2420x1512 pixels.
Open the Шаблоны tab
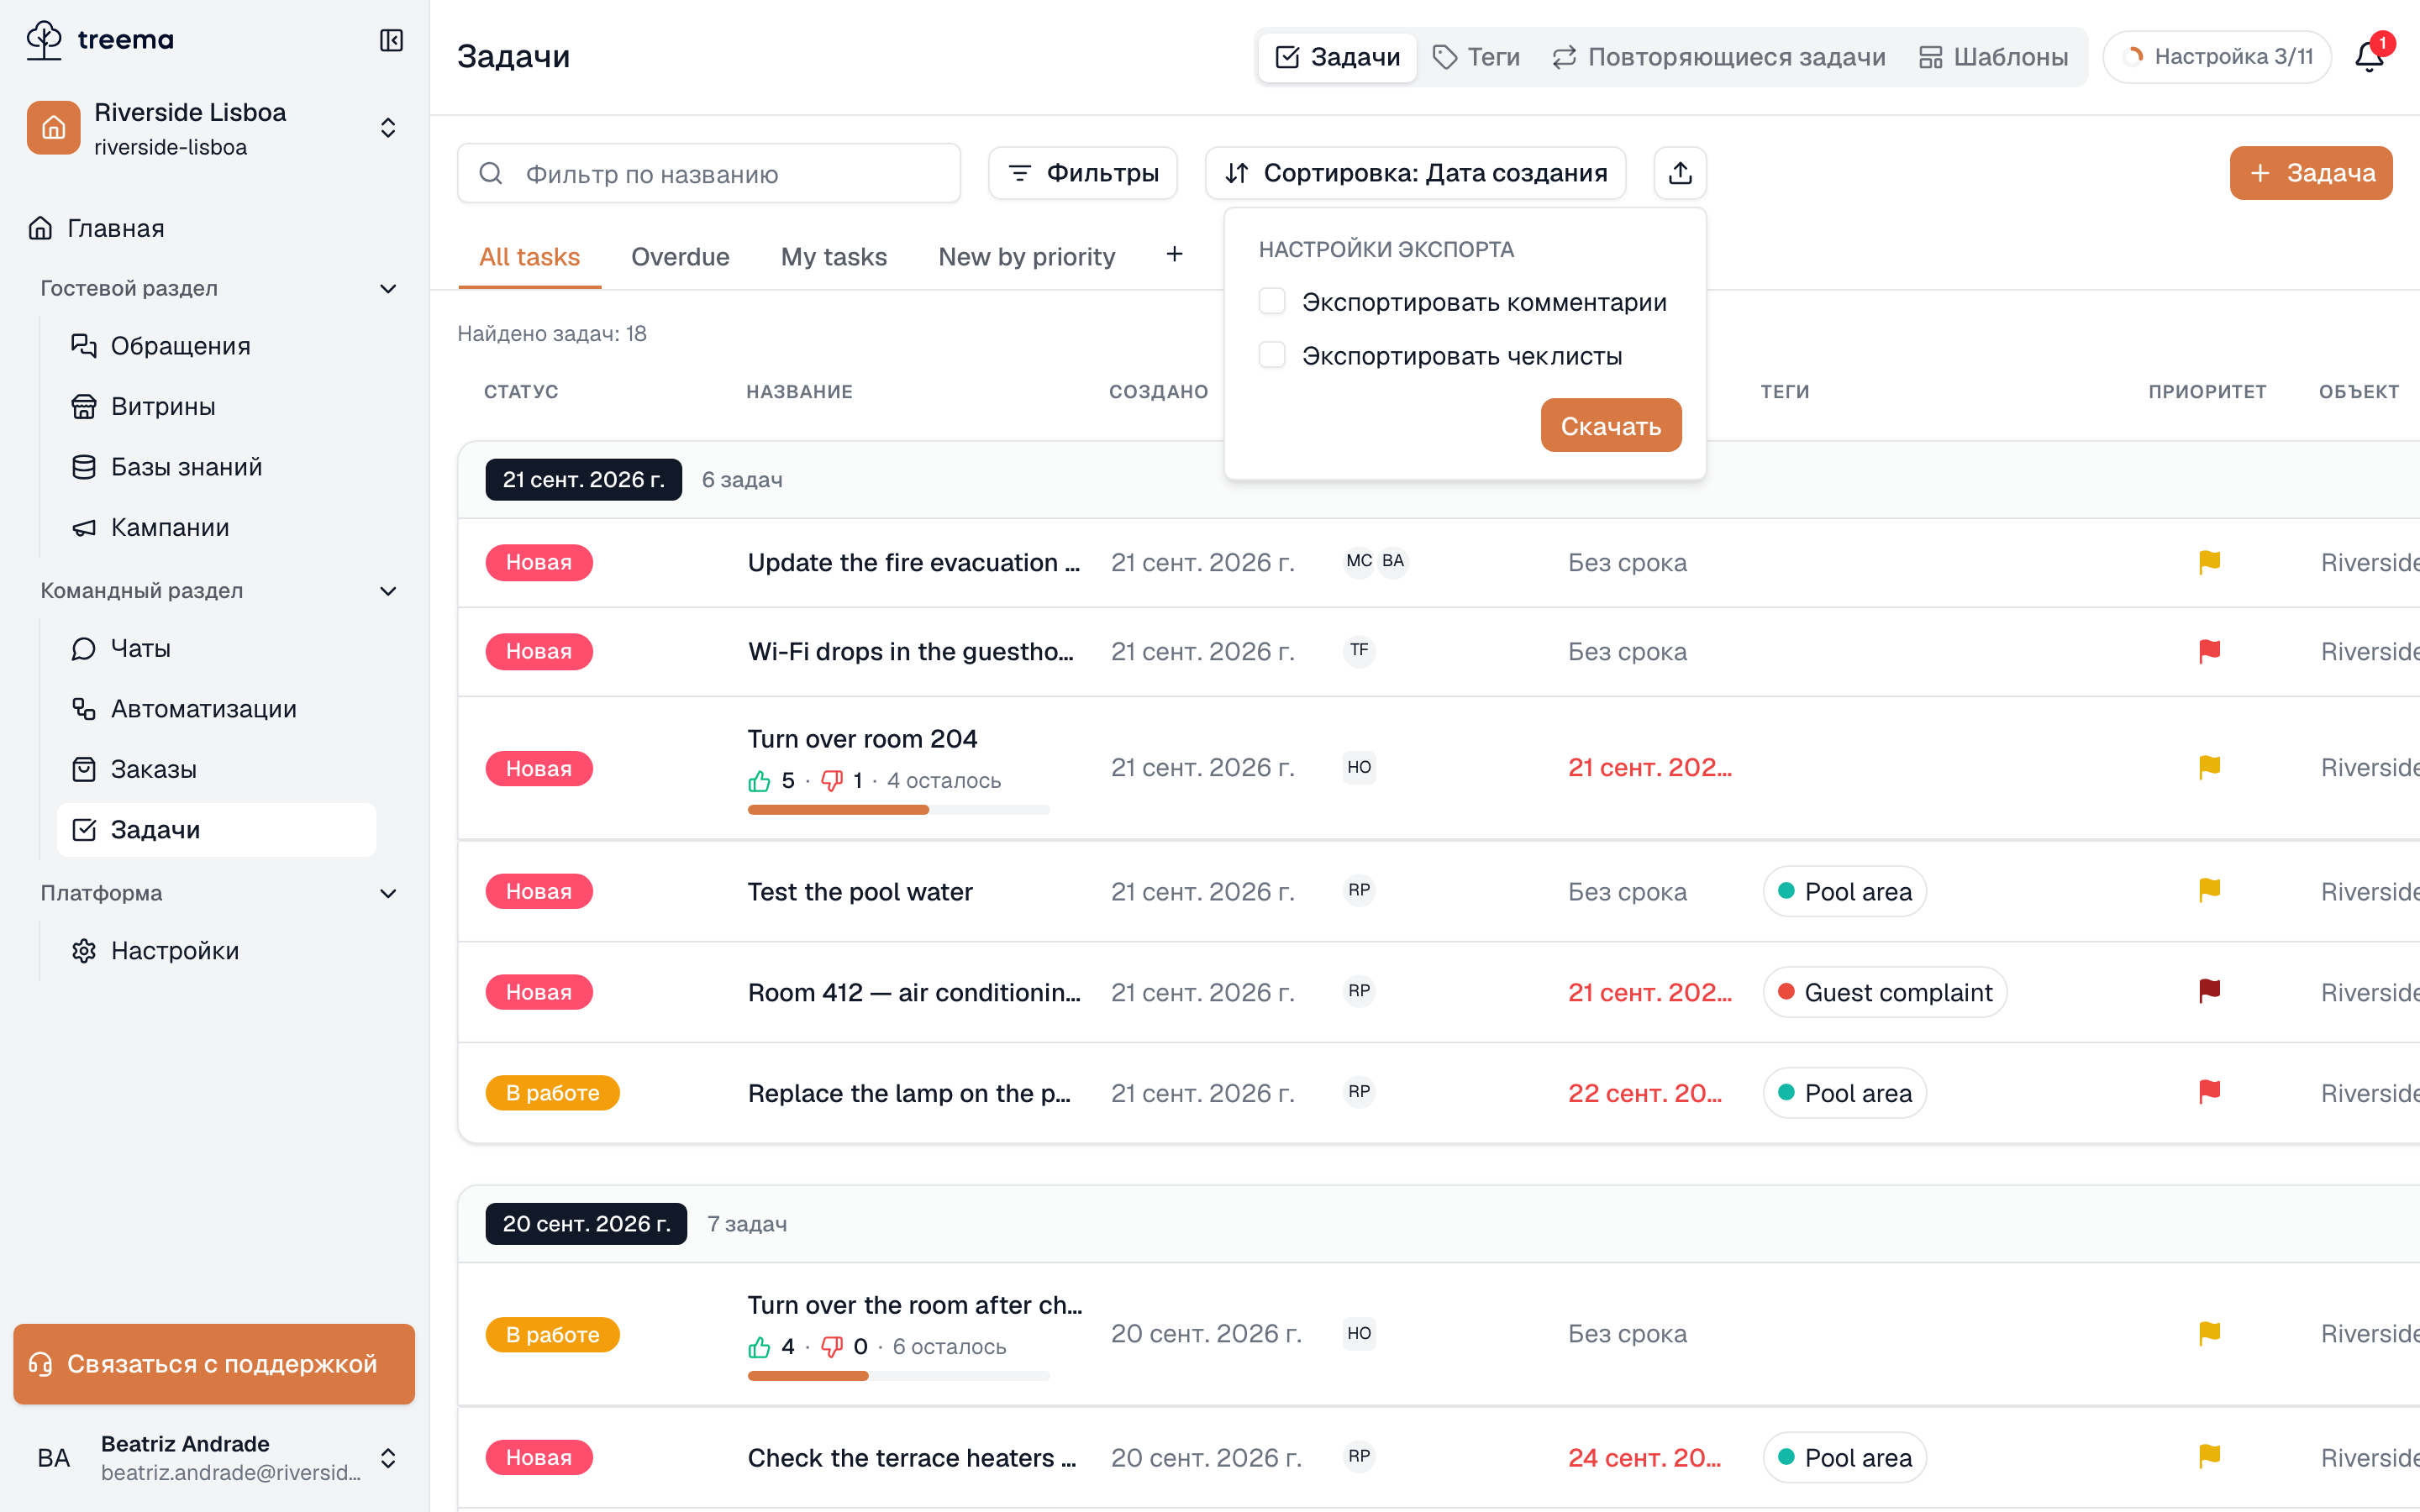pyautogui.click(x=1994, y=57)
